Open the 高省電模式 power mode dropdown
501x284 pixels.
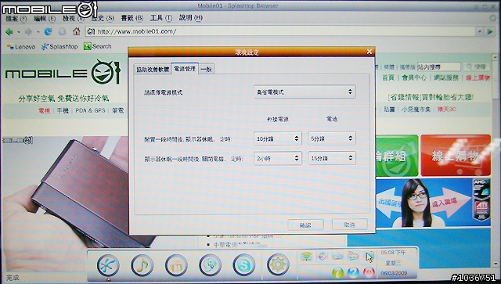305,92
